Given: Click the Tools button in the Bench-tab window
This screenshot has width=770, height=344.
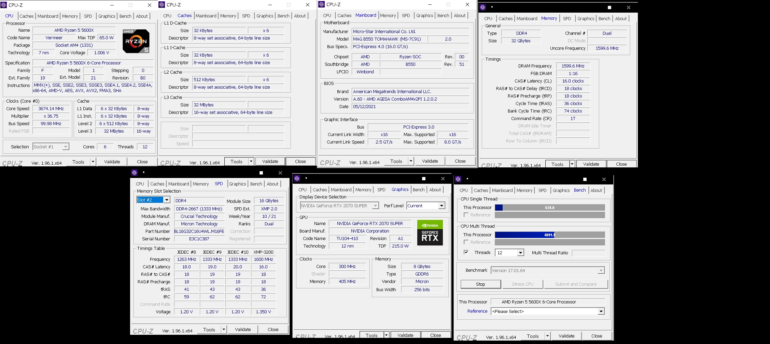Looking at the screenshot, I should pyautogui.click(x=533, y=336).
